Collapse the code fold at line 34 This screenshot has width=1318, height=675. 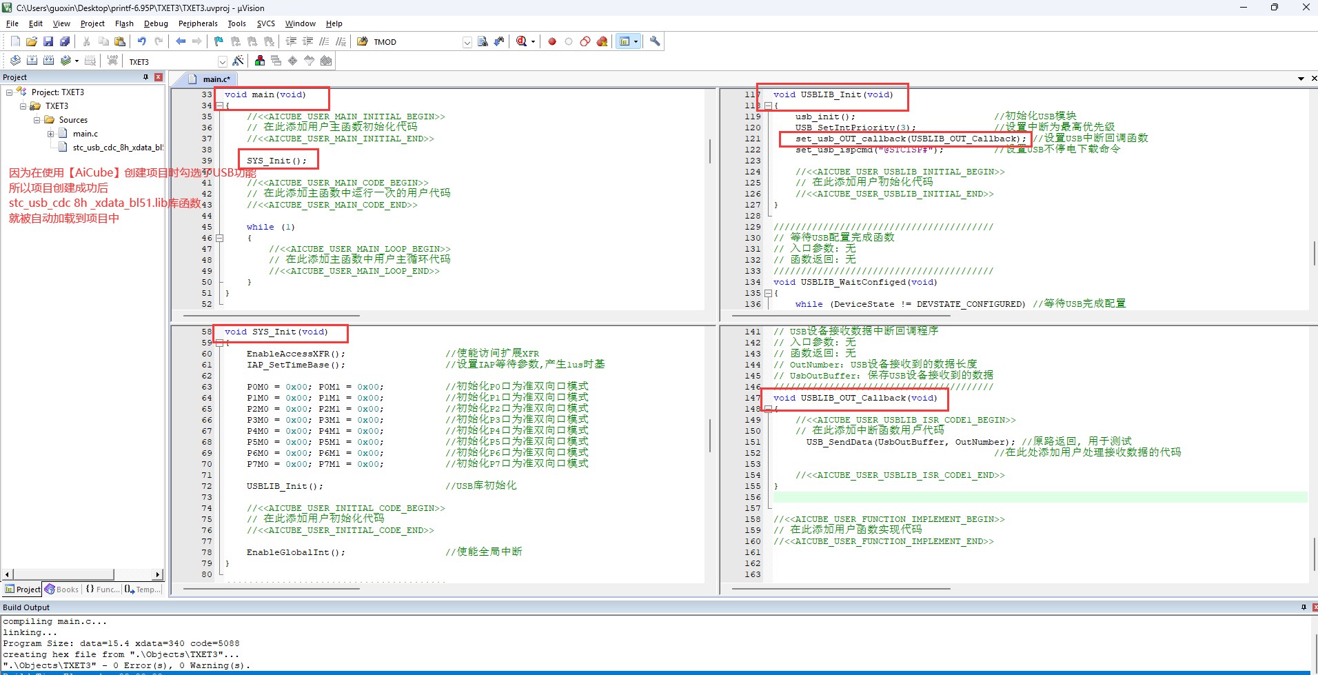220,105
